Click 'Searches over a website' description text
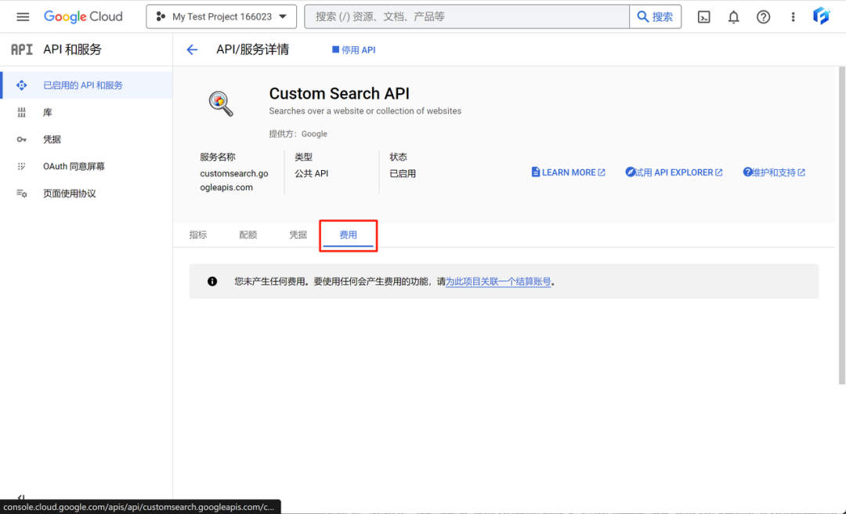Viewport: 846px width, 514px height. [x=365, y=110]
